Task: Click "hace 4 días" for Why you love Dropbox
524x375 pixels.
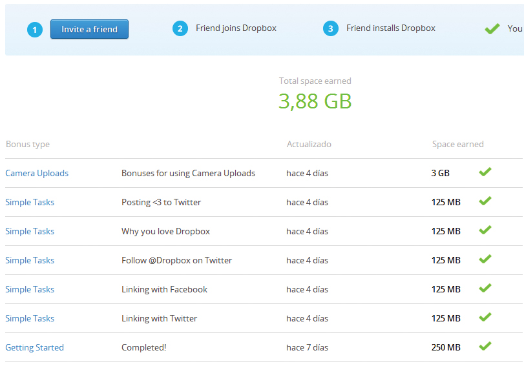Action: [307, 232]
